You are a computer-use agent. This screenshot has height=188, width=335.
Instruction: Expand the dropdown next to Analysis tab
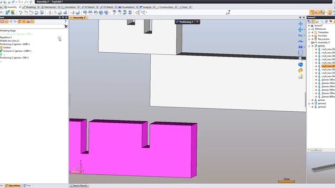154,7
